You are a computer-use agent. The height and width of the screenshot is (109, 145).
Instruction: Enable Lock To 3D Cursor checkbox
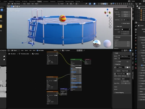122,32
